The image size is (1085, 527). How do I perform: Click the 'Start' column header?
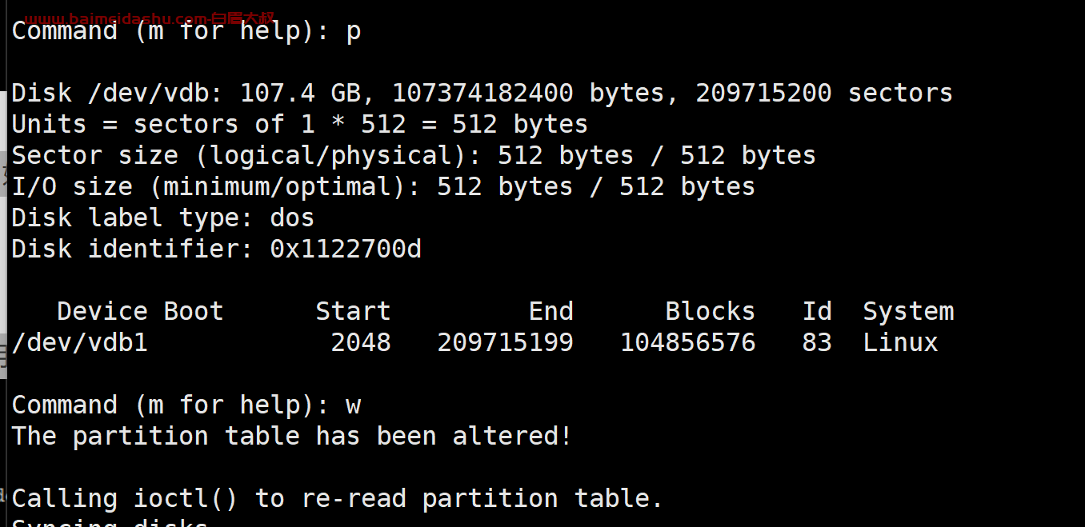[353, 311]
